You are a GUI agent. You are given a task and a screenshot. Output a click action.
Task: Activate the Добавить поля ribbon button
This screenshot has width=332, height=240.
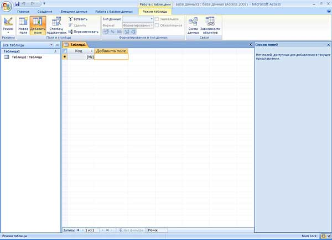point(38,25)
